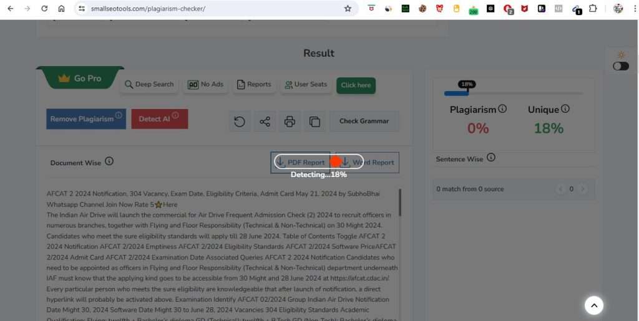Screen dimensions: 639x321
Task: Click the retry circular arrow icon
Action: (x=240, y=122)
